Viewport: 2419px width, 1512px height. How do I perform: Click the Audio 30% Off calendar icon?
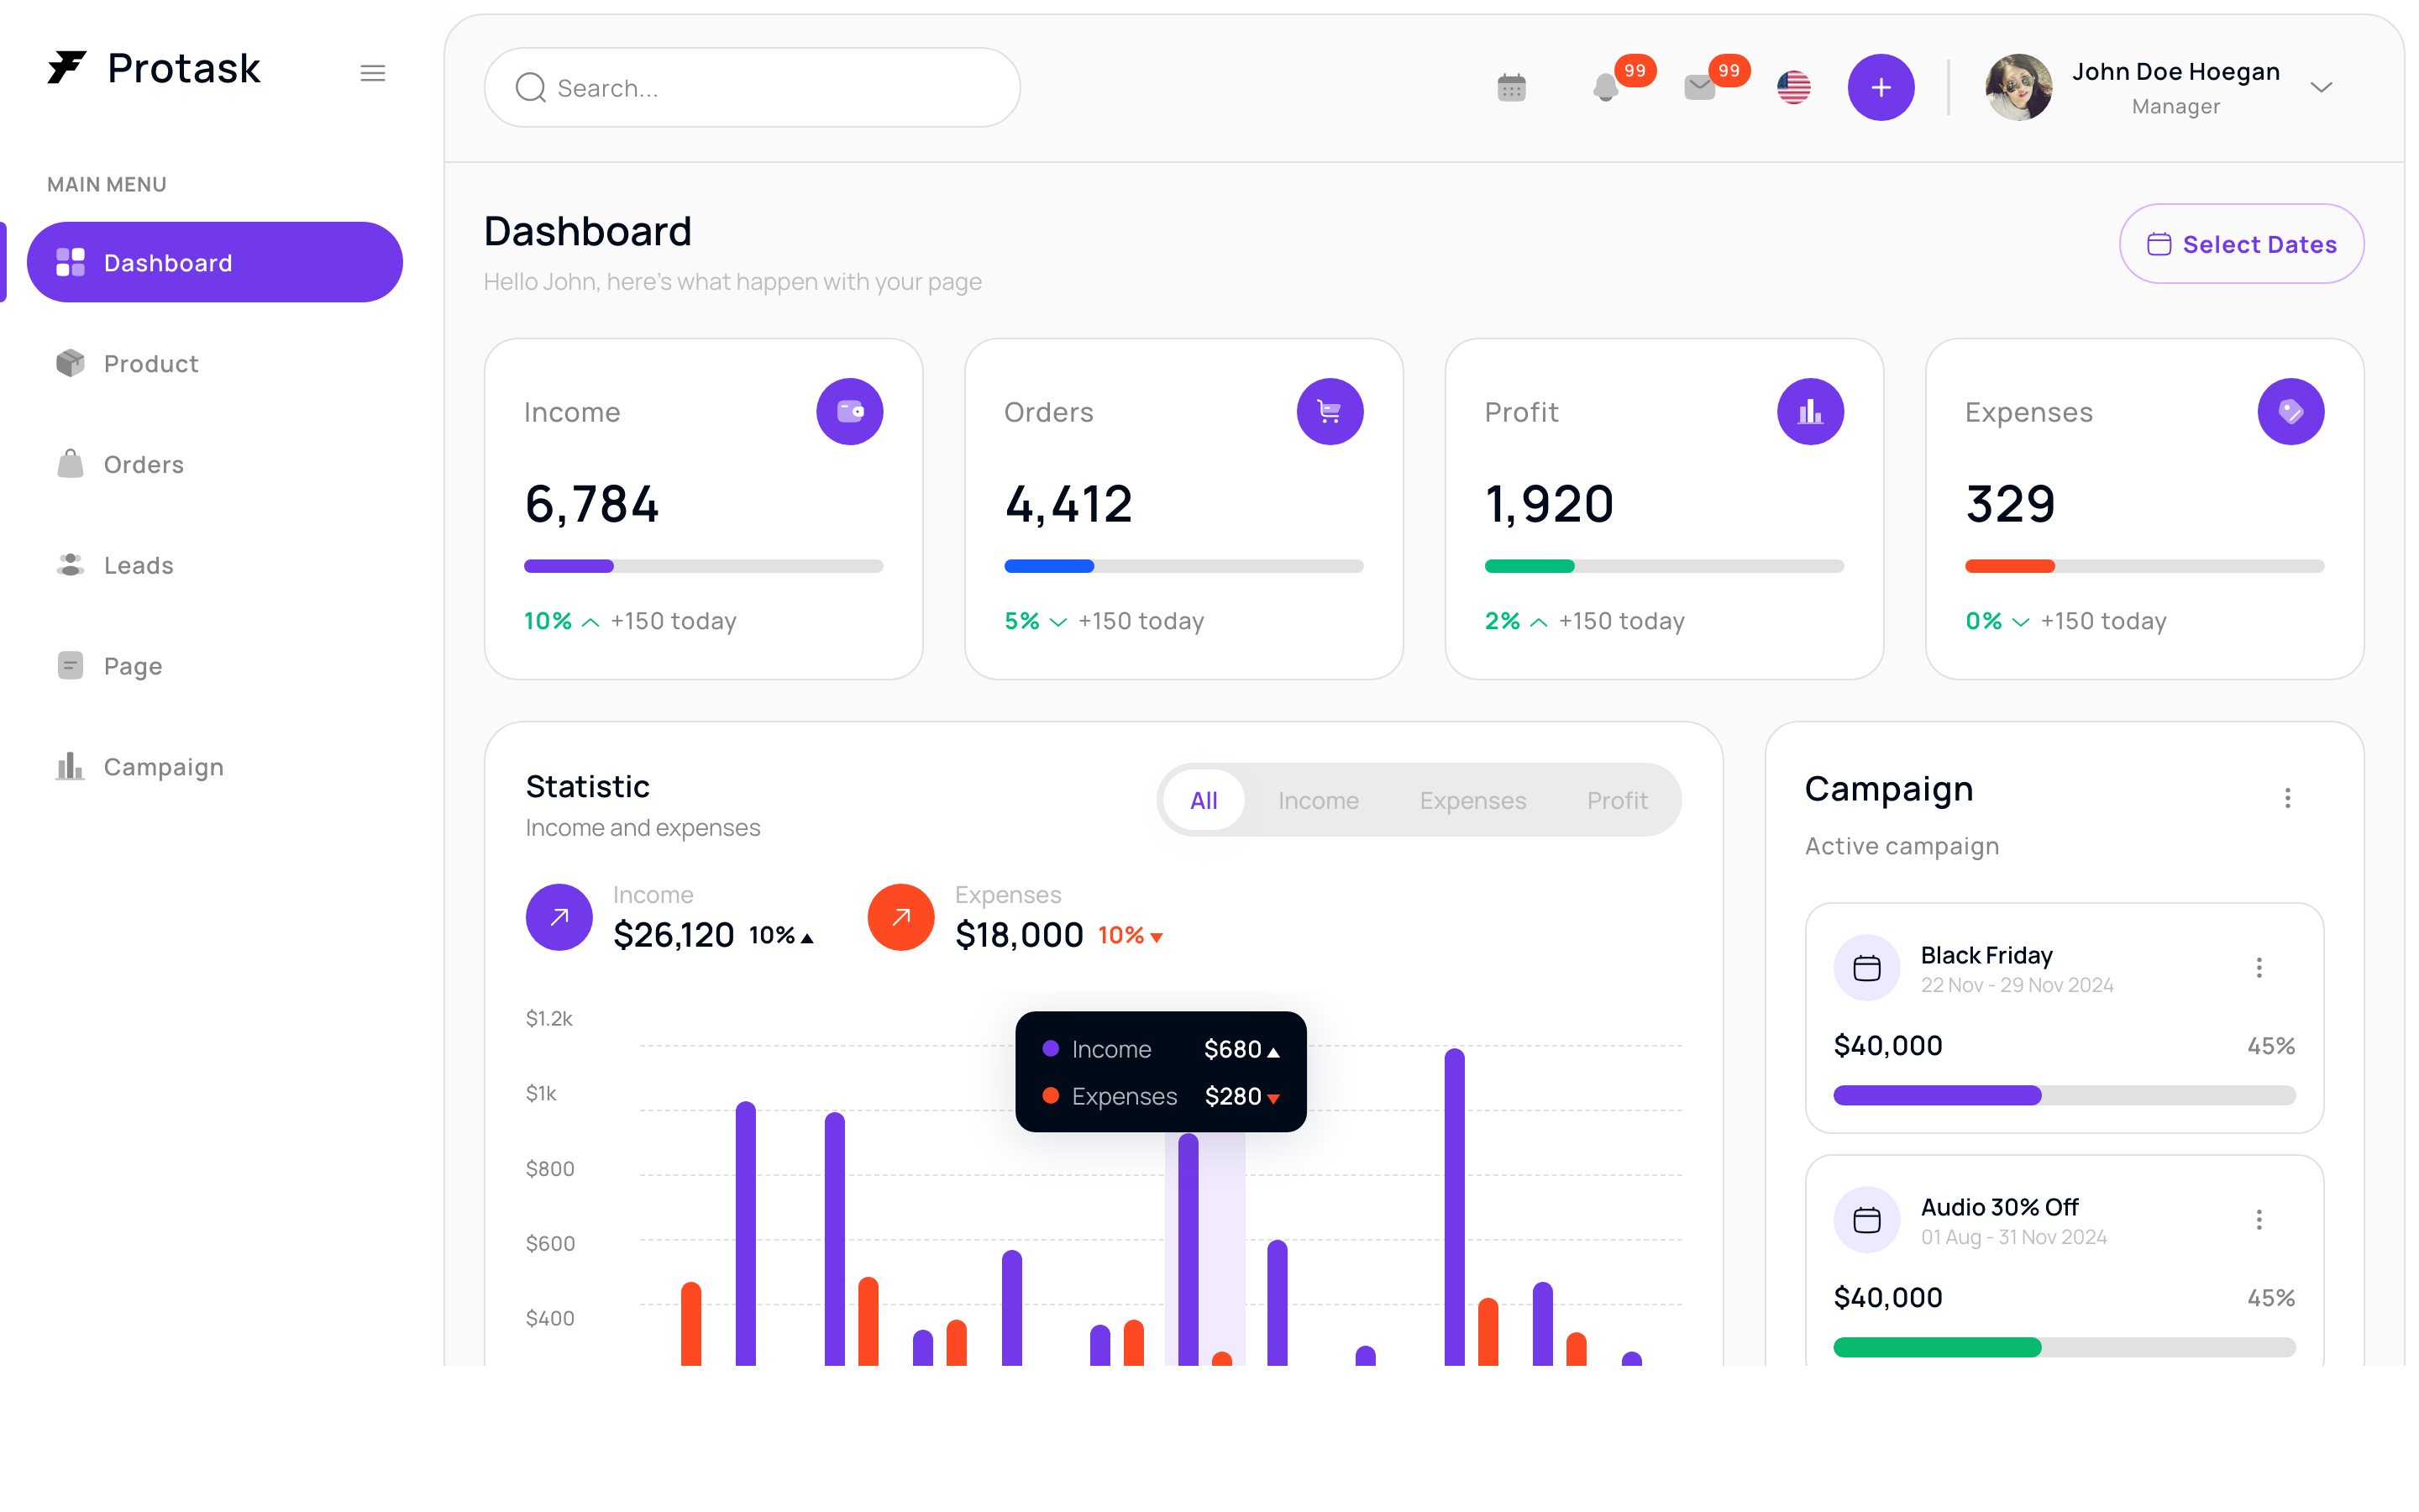click(1866, 1220)
